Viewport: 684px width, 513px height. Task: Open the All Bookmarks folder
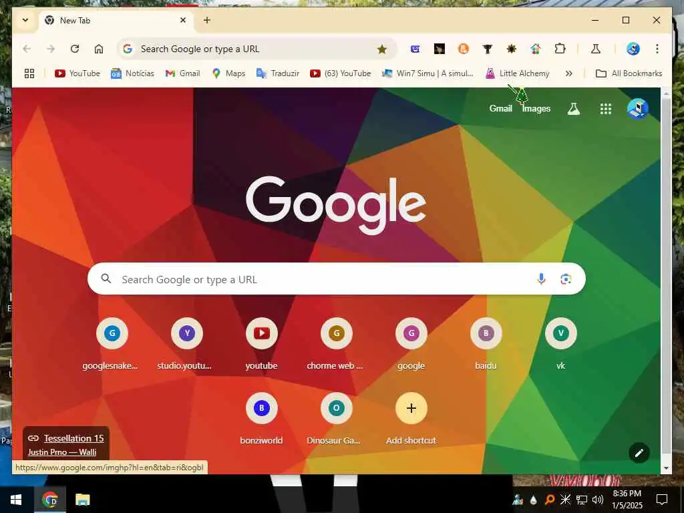click(x=629, y=73)
